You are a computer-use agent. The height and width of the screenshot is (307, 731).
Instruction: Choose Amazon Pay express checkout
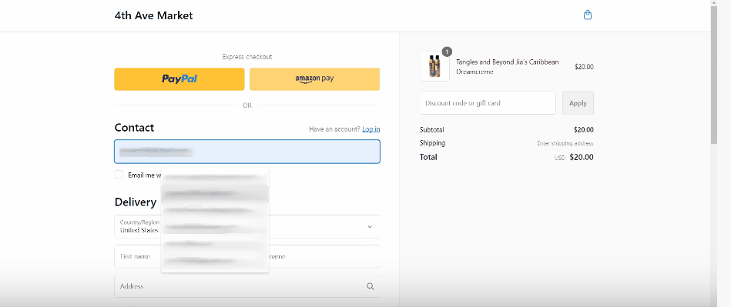(315, 79)
